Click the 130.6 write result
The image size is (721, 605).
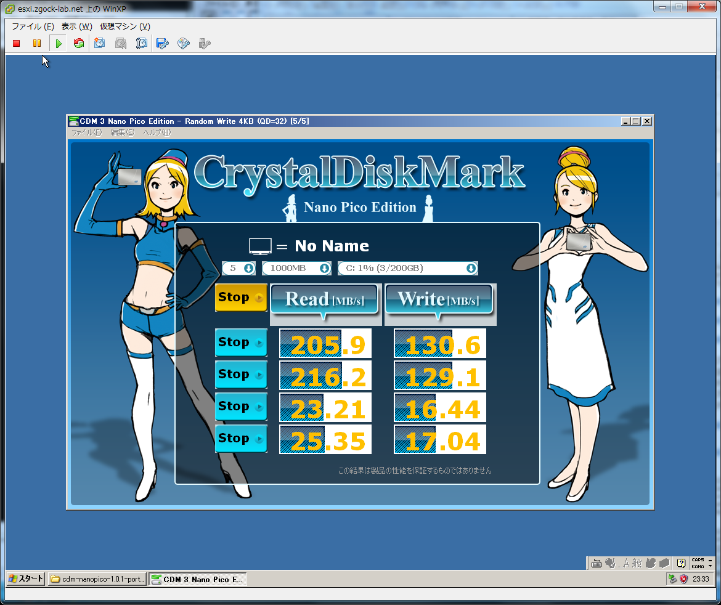coord(440,343)
